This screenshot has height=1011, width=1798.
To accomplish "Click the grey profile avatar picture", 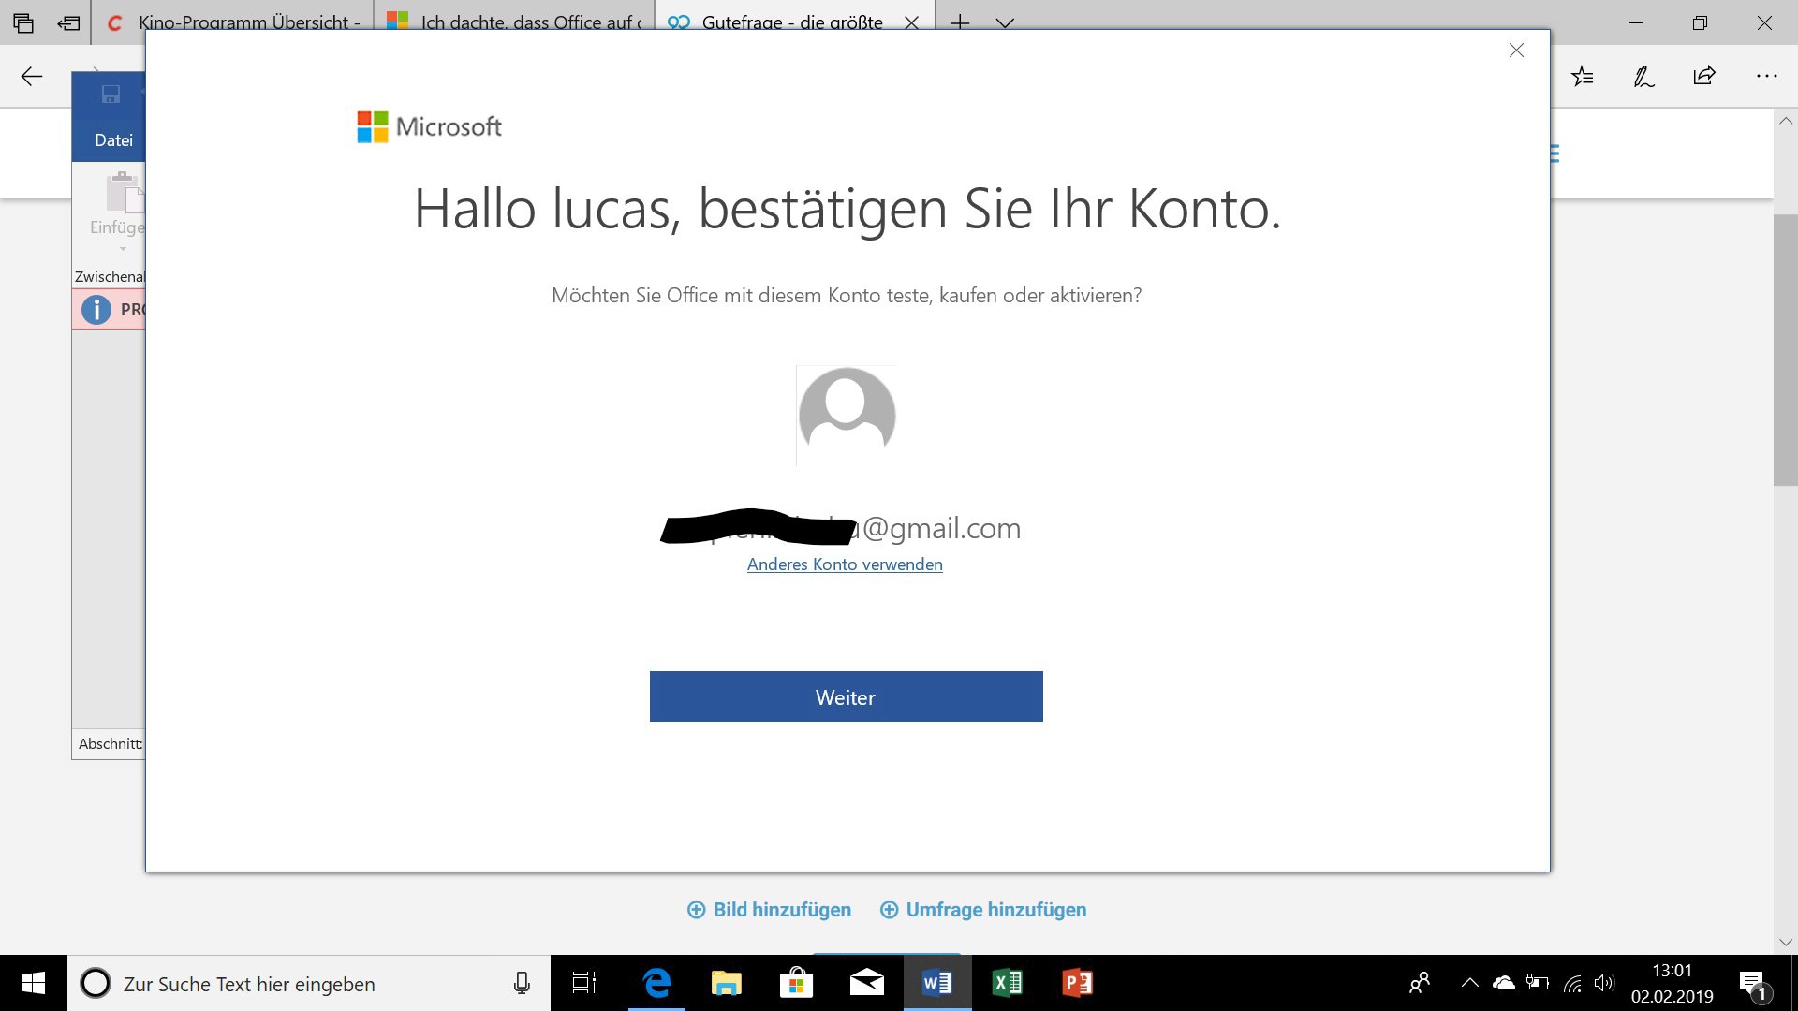I will click(x=847, y=415).
